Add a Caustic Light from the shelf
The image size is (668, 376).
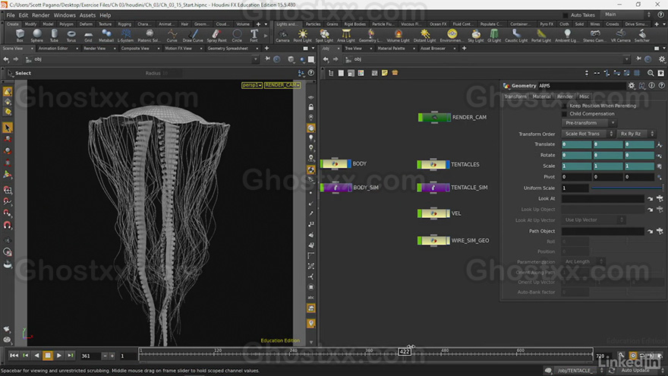[x=516, y=36]
